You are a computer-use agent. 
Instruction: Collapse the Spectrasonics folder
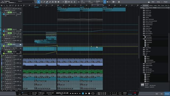pos(143,39)
